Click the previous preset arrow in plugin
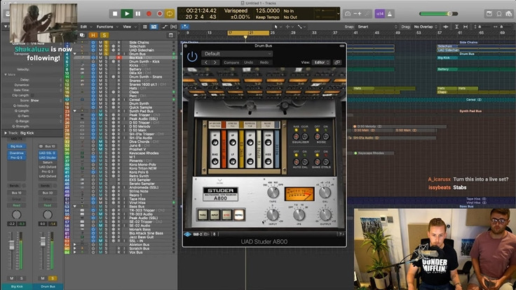 point(208,62)
